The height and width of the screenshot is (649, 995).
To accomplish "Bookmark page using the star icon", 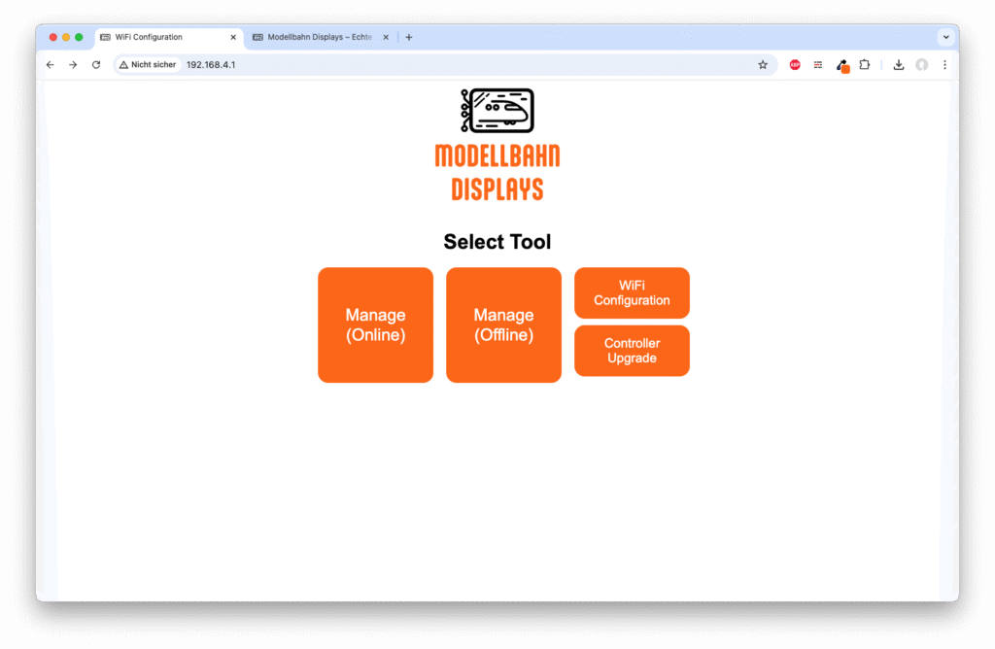I will coord(763,65).
